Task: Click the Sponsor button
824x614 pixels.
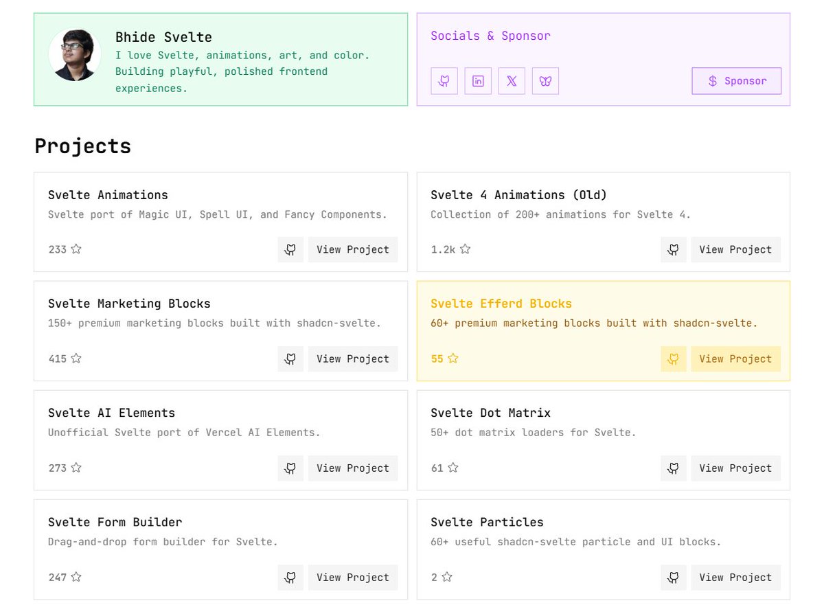Action: 736,81
